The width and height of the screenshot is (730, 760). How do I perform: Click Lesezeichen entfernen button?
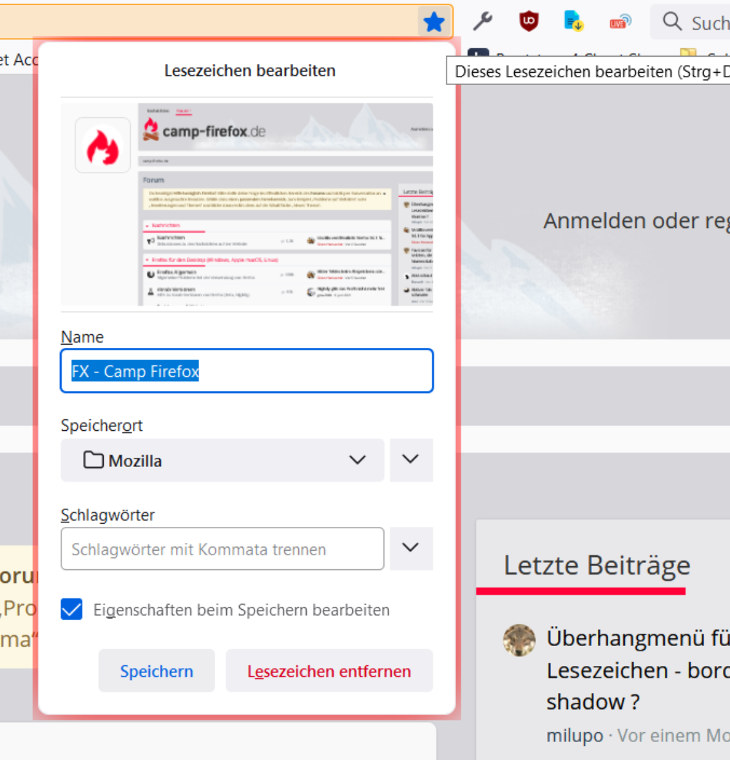[x=329, y=671]
